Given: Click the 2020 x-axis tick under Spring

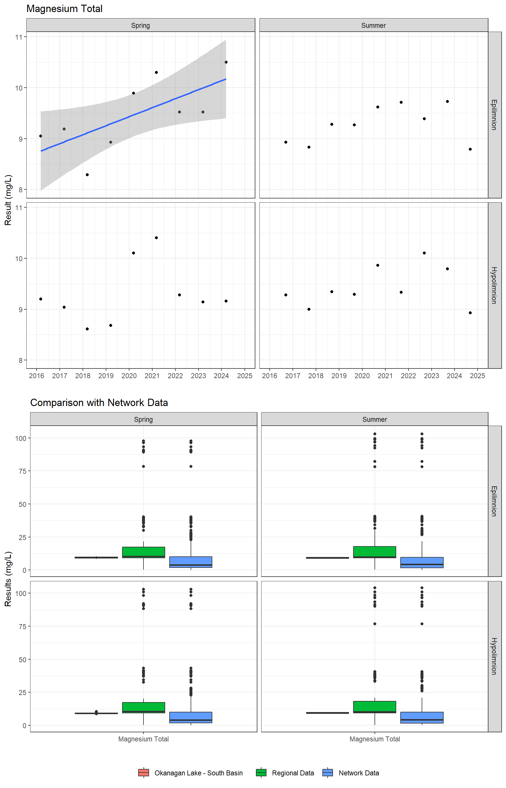Looking at the screenshot, I should pyautogui.click(x=129, y=376).
